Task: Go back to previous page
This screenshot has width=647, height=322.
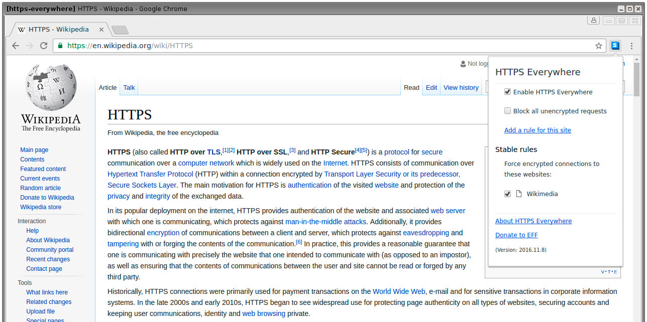Action: click(x=16, y=46)
